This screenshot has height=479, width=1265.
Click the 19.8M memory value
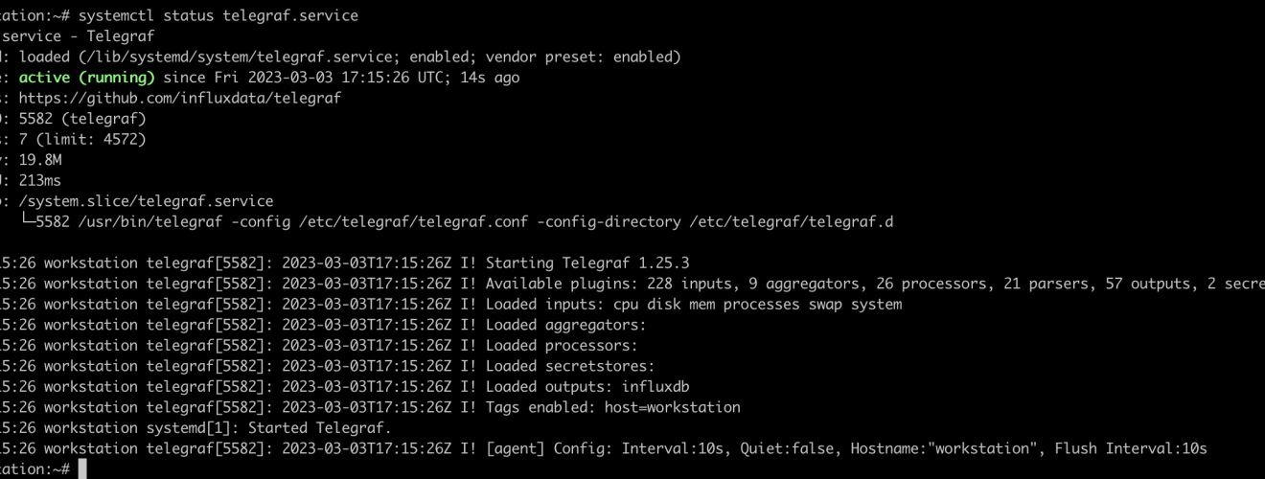pyautogui.click(x=40, y=160)
